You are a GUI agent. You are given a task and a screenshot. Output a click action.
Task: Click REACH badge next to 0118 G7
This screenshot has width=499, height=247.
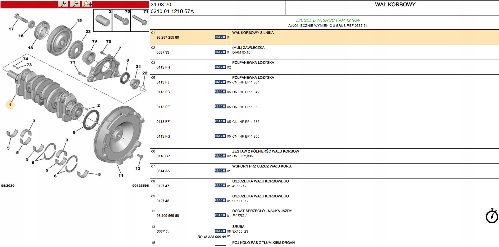(220, 156)
